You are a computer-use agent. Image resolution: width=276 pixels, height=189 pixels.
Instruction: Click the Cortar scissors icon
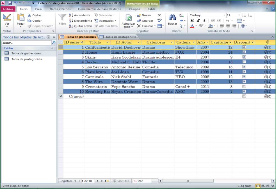click(29, 15)
